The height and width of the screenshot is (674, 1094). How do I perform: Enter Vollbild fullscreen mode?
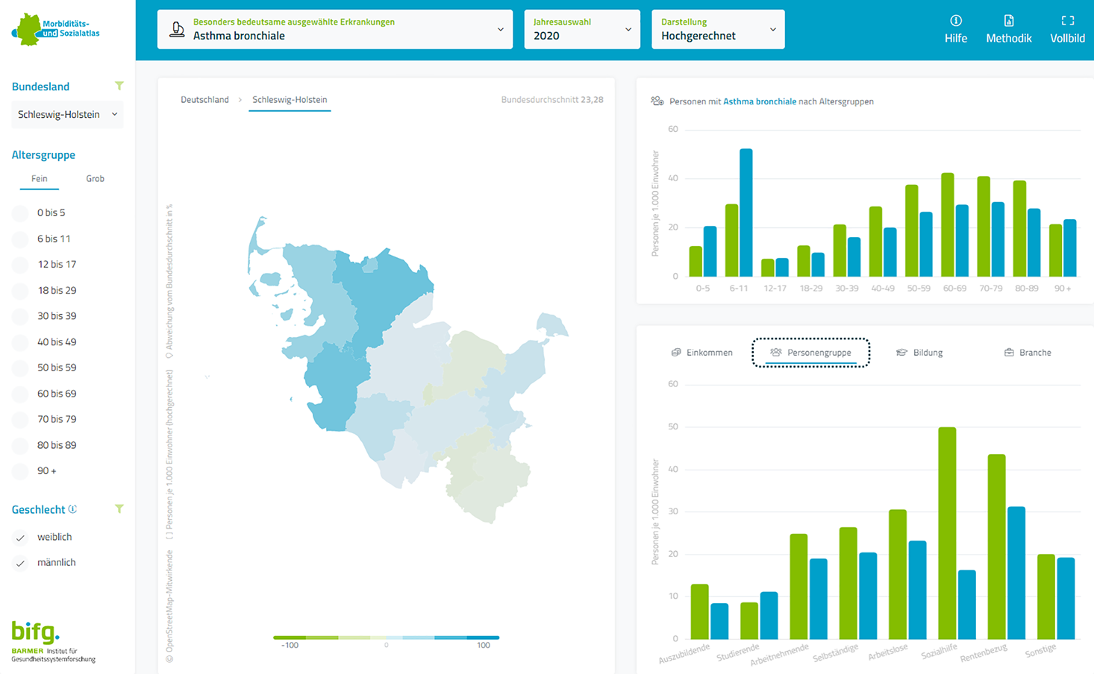click(1067, 21)
